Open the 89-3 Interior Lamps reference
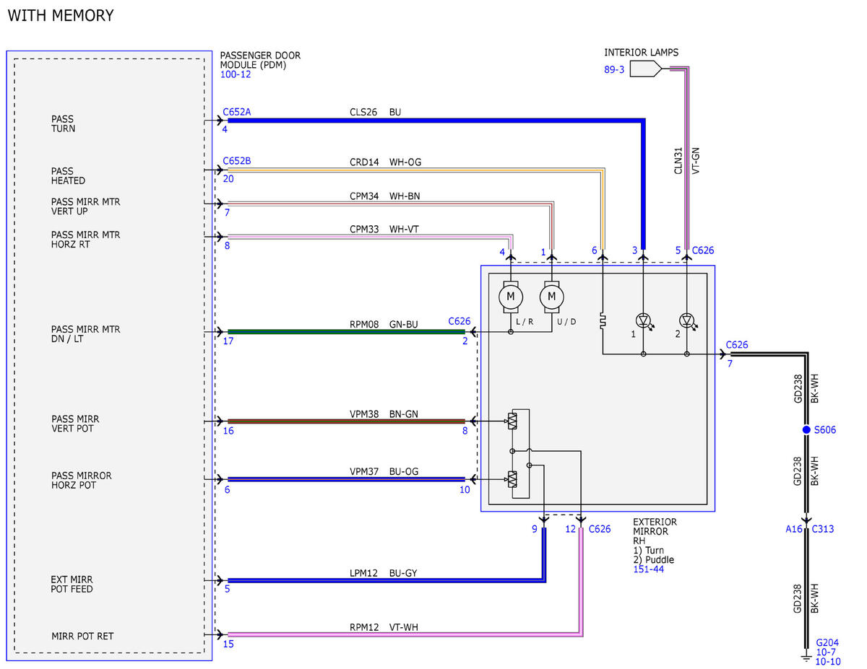Screen dimensions: 867x669 pyautogui.click(x=614, y=69)
